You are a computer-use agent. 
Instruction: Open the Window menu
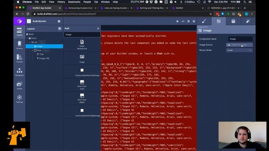105,2
